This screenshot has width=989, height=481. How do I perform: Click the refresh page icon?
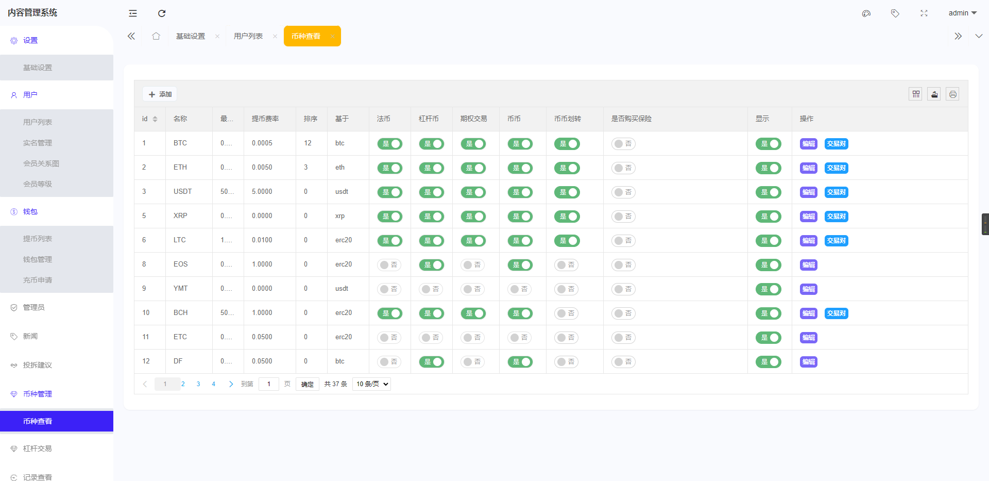(162, 13)
